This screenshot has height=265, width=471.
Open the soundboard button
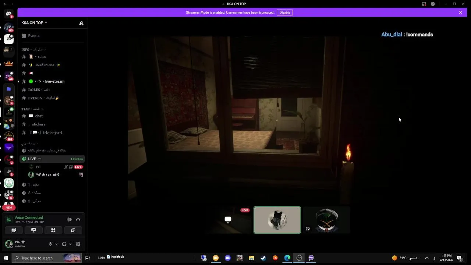[x=73, y=230]
